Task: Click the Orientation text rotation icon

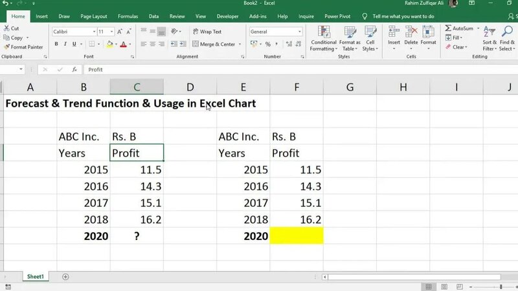Action: [x=174, y=31]
